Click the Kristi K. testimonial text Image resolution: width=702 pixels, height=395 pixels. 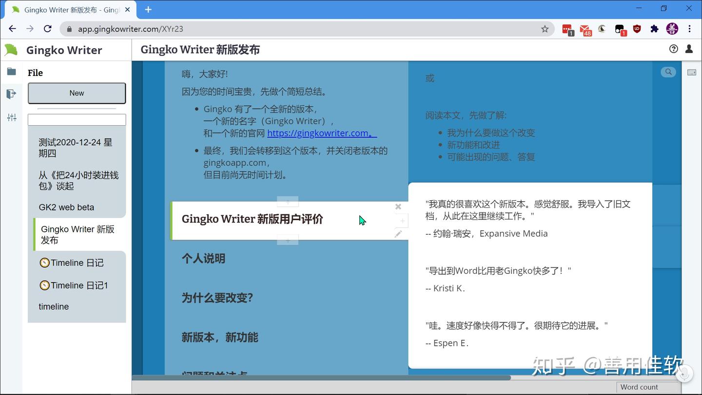point(498,271)
